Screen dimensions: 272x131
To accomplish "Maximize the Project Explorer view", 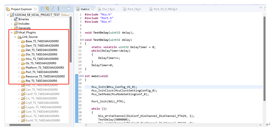I will [69, 8].
